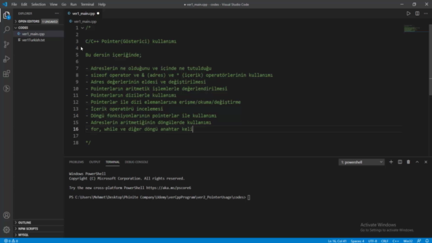Open the Edit menu

(24, 5)
